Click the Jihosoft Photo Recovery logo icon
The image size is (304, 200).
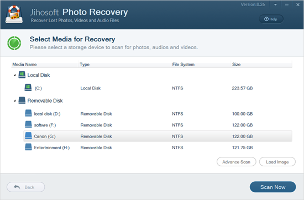coord(14,14)
